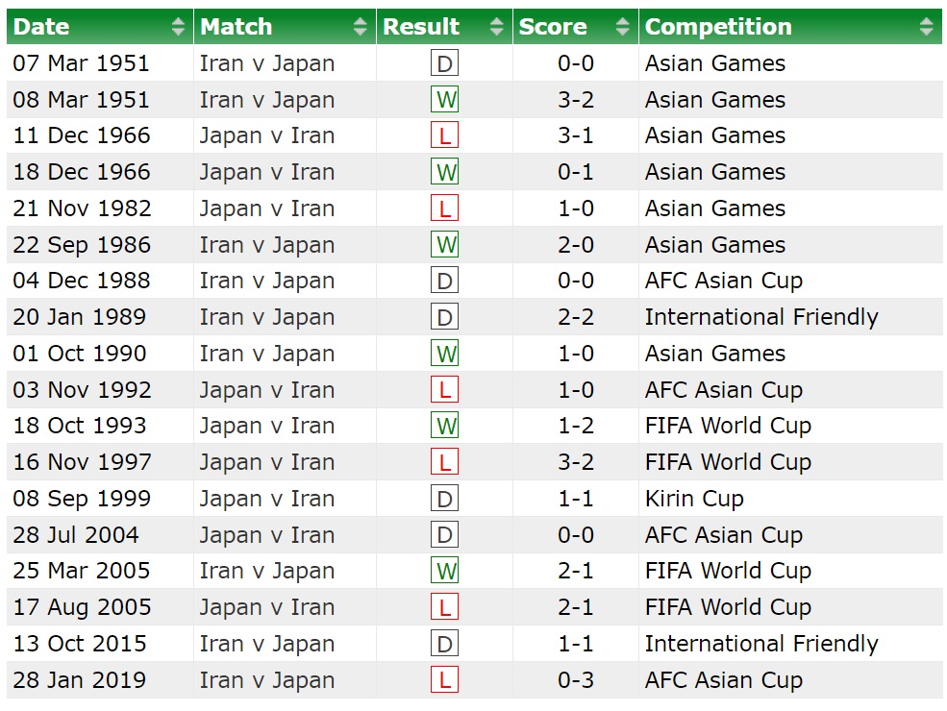Select the Date column header label

click(x=41, y=27)
